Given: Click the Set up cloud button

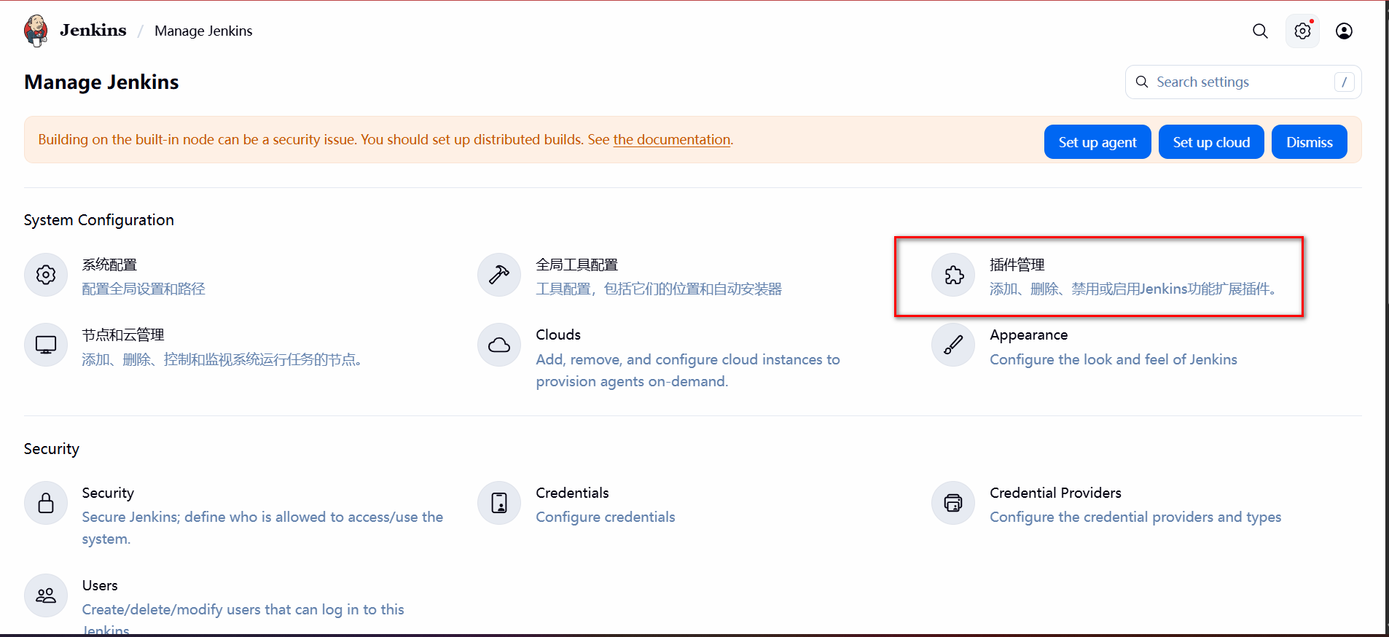Looking at the screenshot, I should pyautogui.click(x=1211, y=142).
